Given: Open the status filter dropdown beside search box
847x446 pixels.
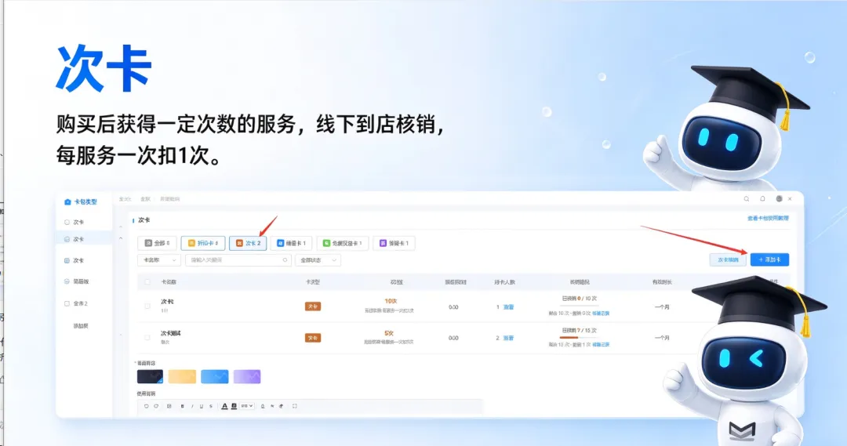Looking at the screenshot, I should click(x=318, y=260).
